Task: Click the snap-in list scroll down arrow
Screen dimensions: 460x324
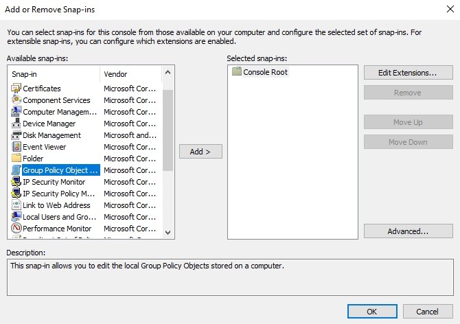Action: 168,232
